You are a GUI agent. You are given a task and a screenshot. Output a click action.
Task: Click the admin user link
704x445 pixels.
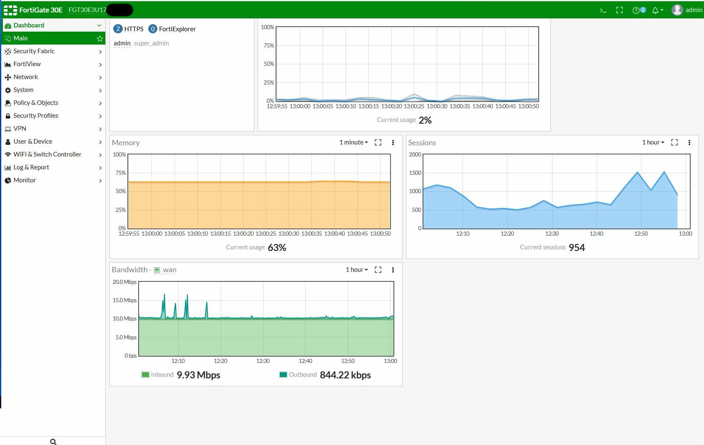click(x=122, y=43)
